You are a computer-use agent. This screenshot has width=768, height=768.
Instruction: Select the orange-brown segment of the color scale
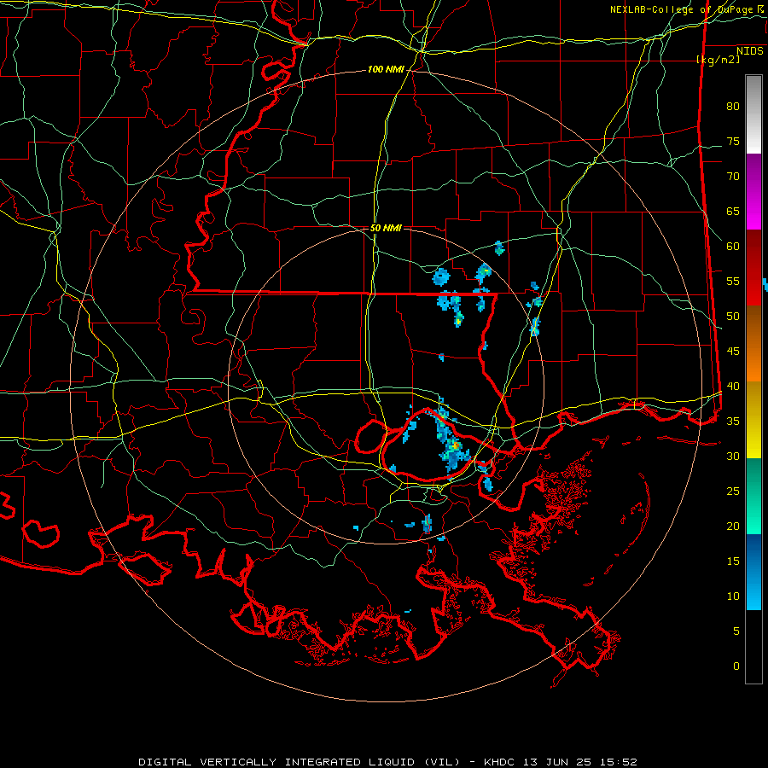tap(753, 343)
